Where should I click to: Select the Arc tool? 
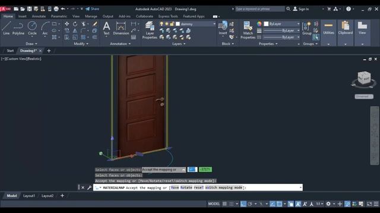point(45,28)
